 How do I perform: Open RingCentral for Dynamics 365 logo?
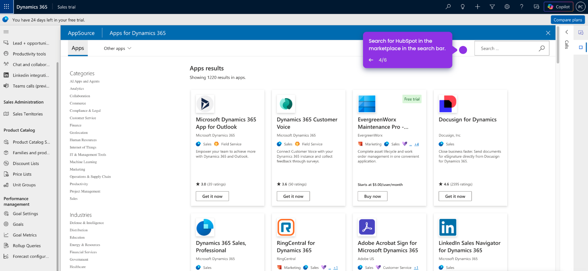coord(286,227)
